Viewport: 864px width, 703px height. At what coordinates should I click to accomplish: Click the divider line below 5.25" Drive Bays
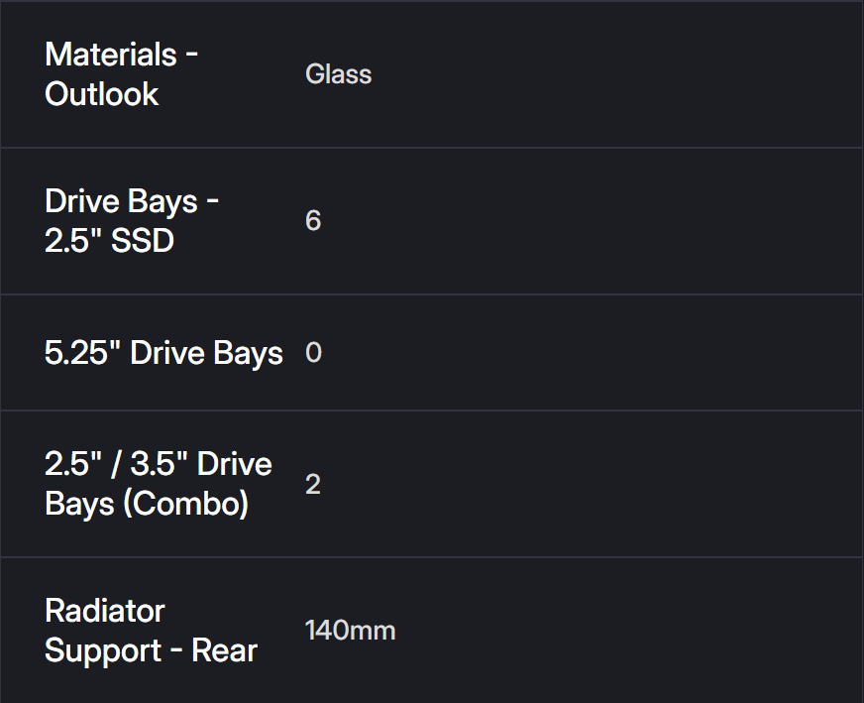click(x=432, y=410)
